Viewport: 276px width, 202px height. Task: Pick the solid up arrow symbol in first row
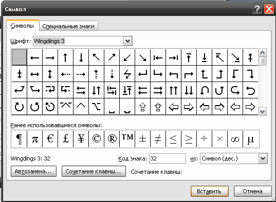(x=65, y=57)
